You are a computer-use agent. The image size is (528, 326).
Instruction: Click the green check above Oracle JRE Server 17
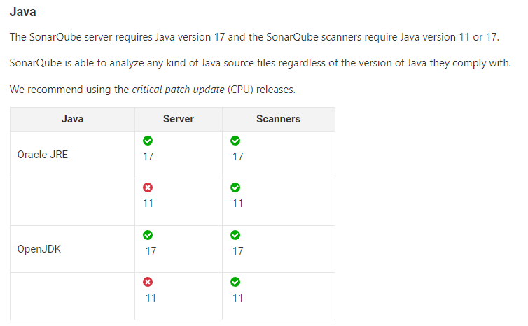(148, 141)
